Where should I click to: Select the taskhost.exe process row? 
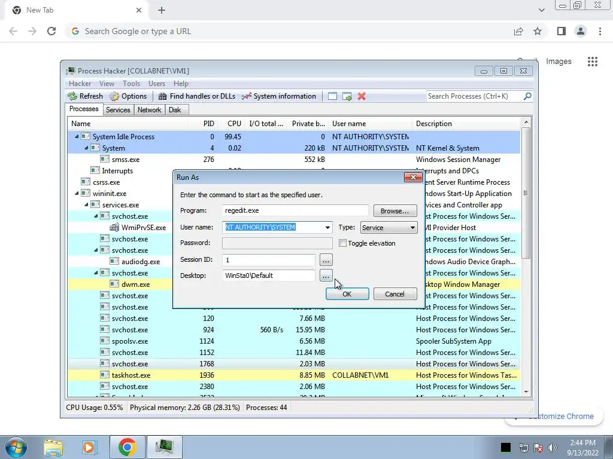click(294, 375)
